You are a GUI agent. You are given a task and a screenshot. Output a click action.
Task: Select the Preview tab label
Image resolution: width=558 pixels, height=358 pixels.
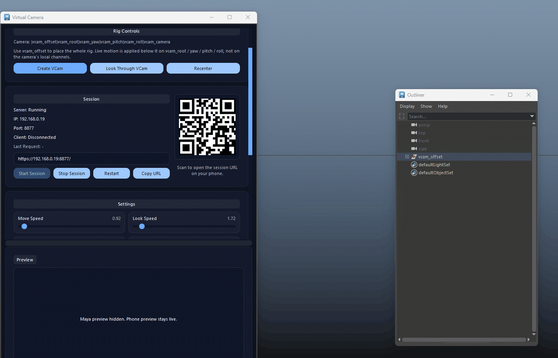[x=25, y=260]
